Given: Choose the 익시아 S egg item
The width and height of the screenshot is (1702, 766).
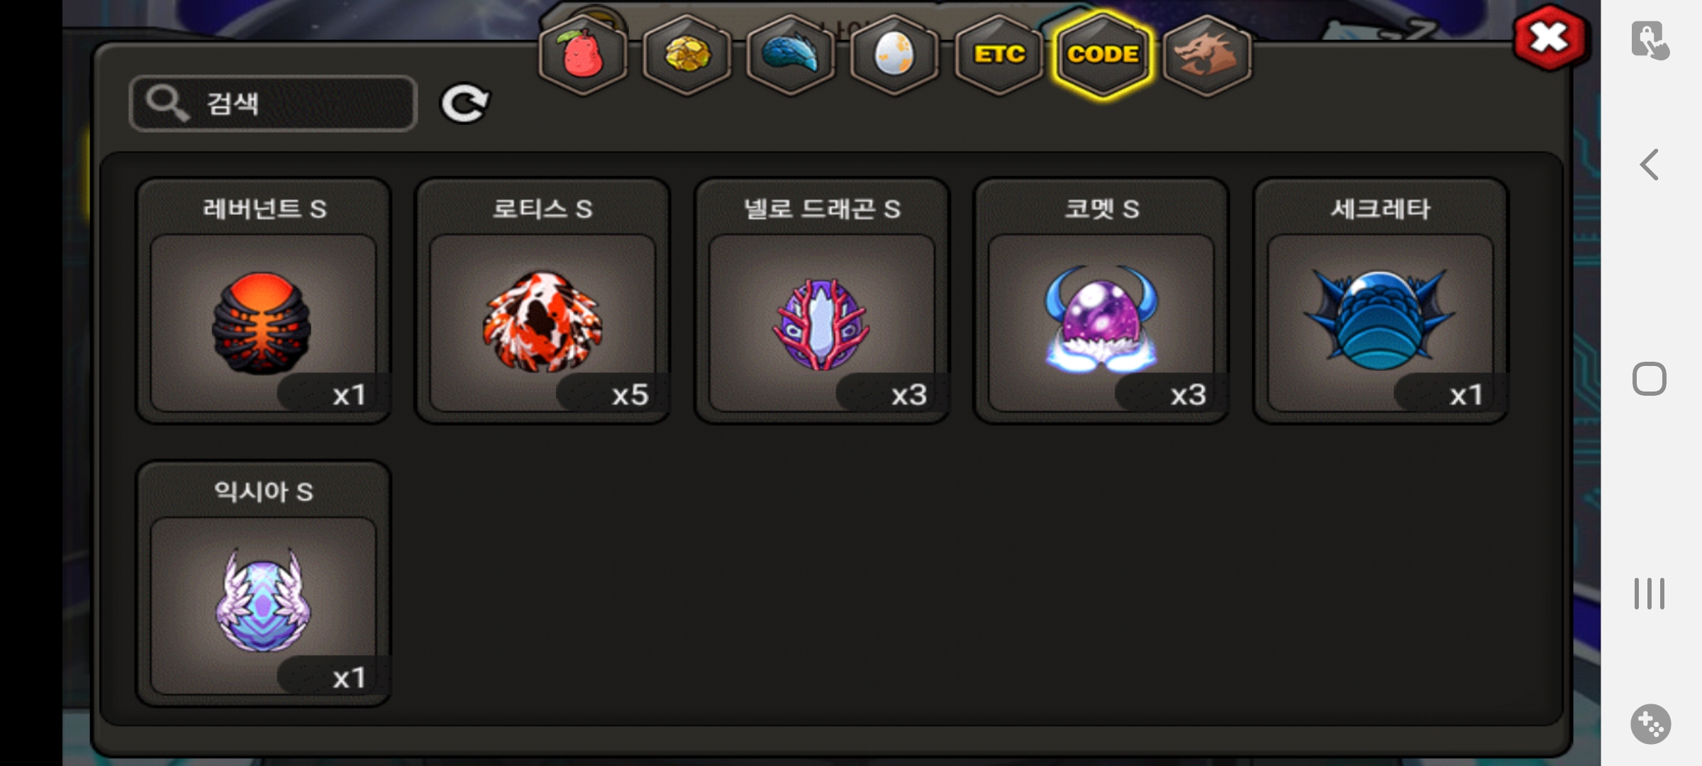Looking at the screenshot, I should [263, 584].
